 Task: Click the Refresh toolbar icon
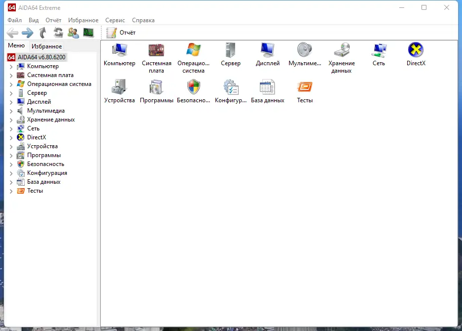[58, 33]
